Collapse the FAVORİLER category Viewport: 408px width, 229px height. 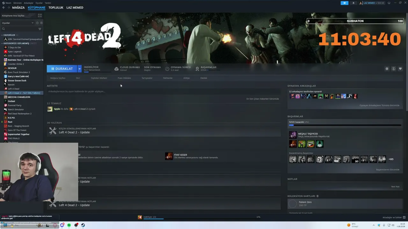2,35
